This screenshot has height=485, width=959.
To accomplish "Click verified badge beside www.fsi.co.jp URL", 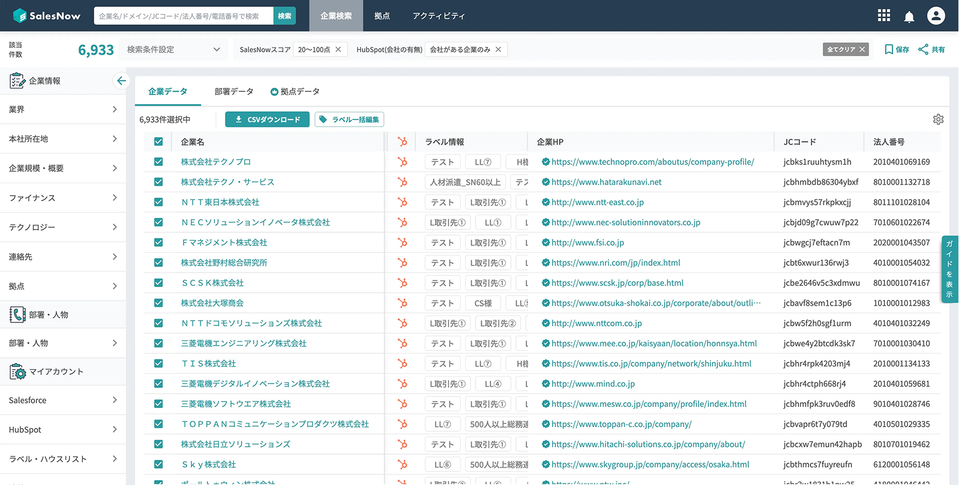I will pos(546,242).
